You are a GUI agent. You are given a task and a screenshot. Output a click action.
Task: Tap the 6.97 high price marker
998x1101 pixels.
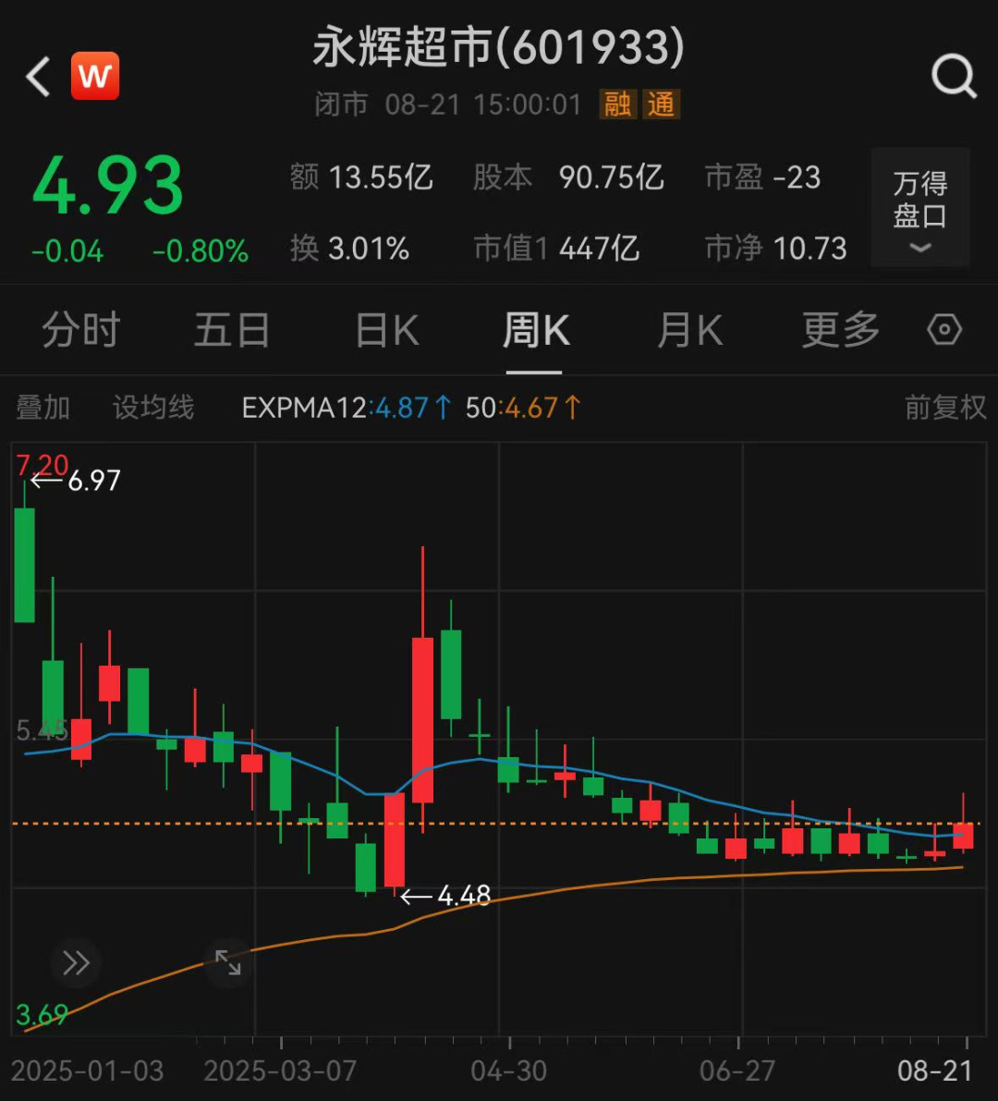[94, 481]
